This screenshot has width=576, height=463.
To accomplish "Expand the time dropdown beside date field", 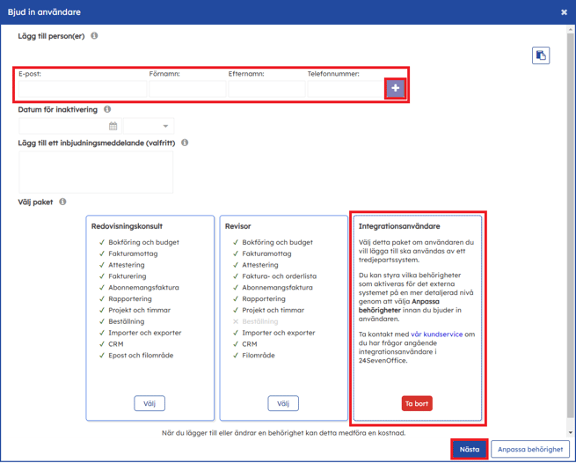I will coord(149,127).
